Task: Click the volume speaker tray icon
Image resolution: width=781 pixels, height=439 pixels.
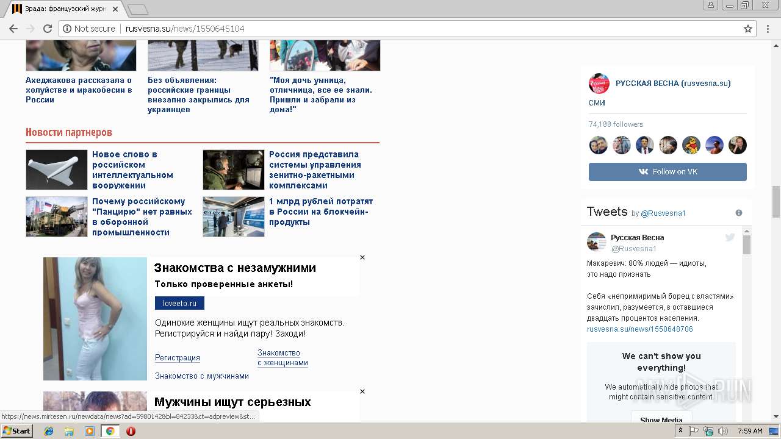Action: pos(723,431)
